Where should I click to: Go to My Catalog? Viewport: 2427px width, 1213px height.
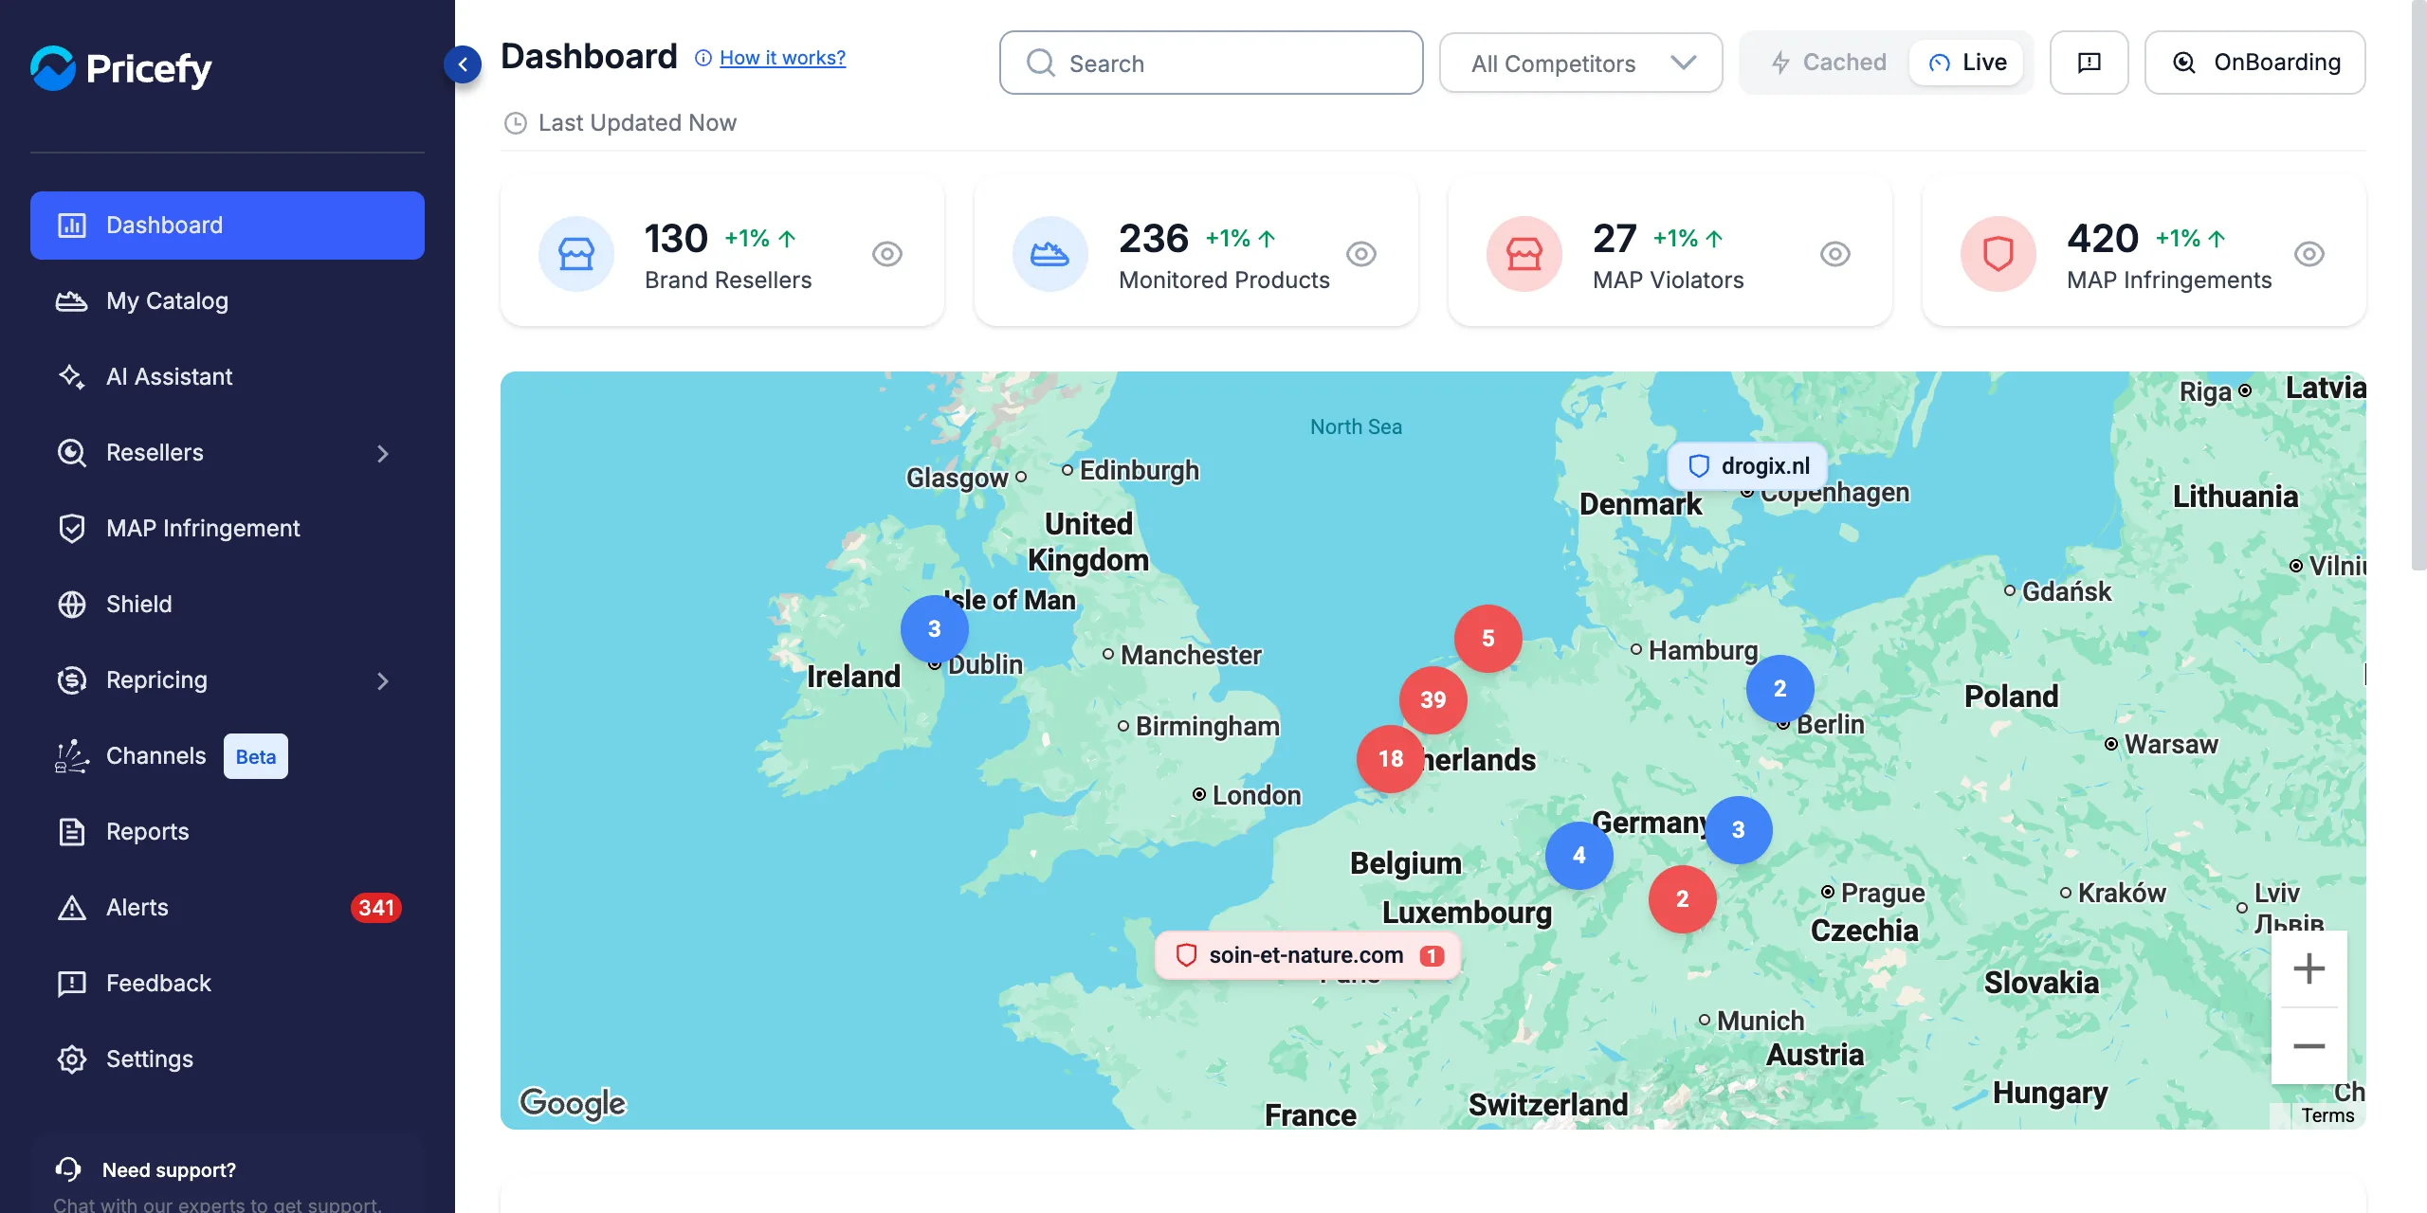(228, 301)
